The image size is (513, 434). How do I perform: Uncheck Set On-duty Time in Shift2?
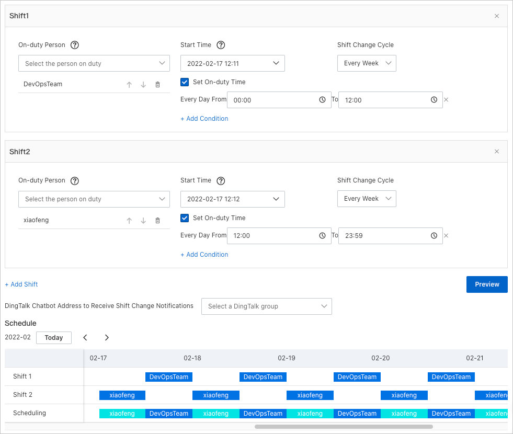click(x=185, y=218)
